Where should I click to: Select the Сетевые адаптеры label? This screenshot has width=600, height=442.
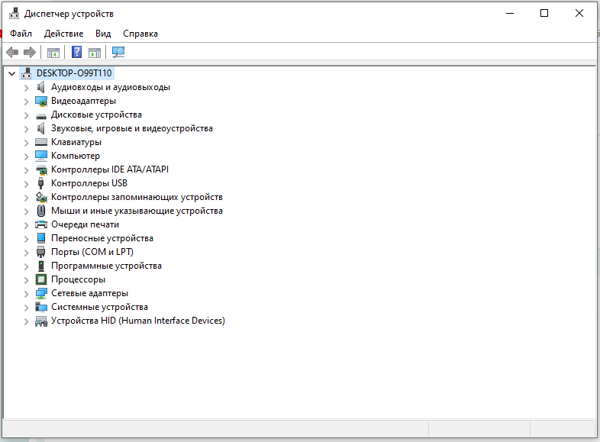click(x=89, y=293)
